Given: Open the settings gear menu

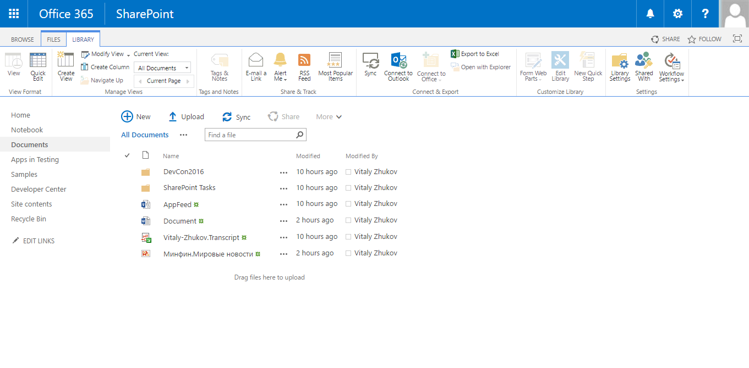Looking at the screenshot, I should [x=678, y=14].
